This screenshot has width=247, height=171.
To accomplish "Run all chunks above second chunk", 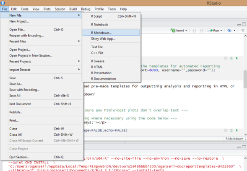I will click(231, 130).
